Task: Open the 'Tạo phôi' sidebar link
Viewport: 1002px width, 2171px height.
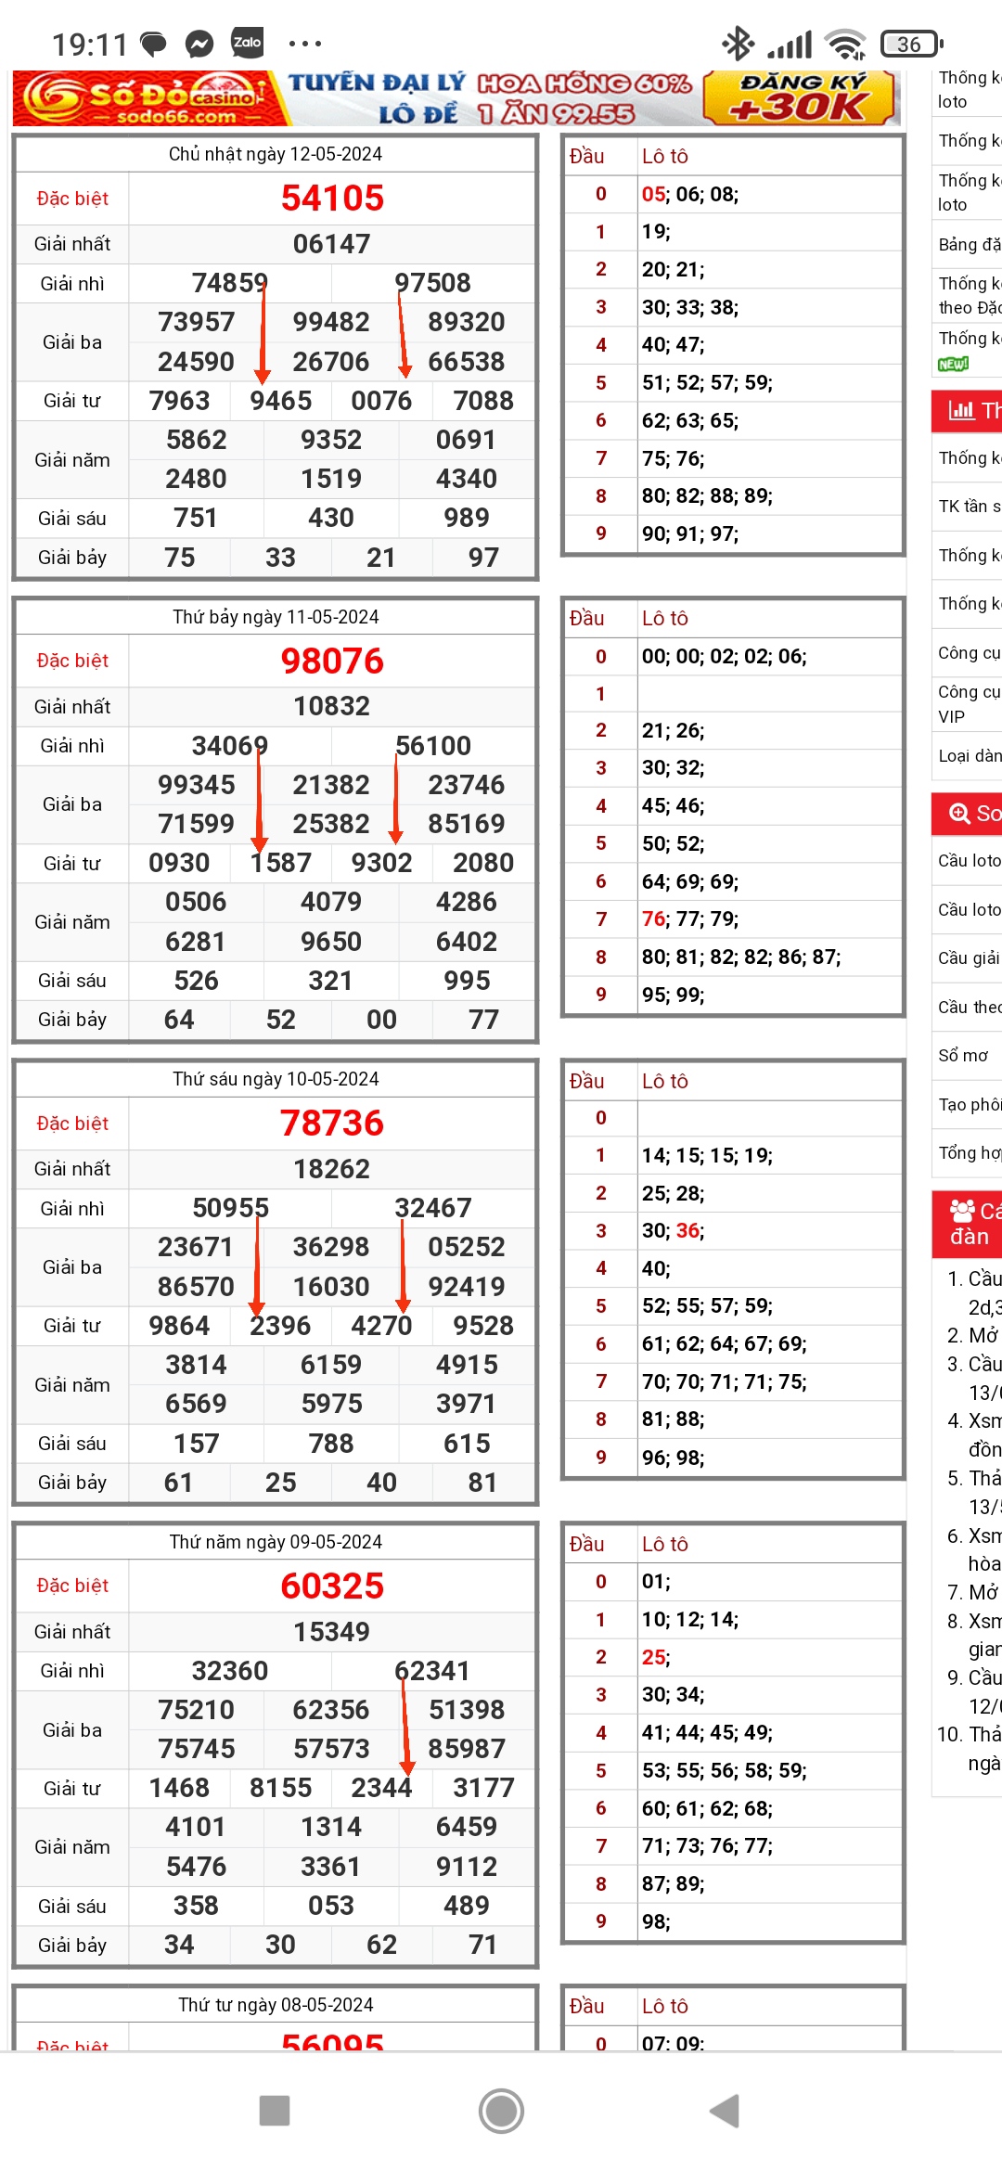Action: [x=969, y=1104]
